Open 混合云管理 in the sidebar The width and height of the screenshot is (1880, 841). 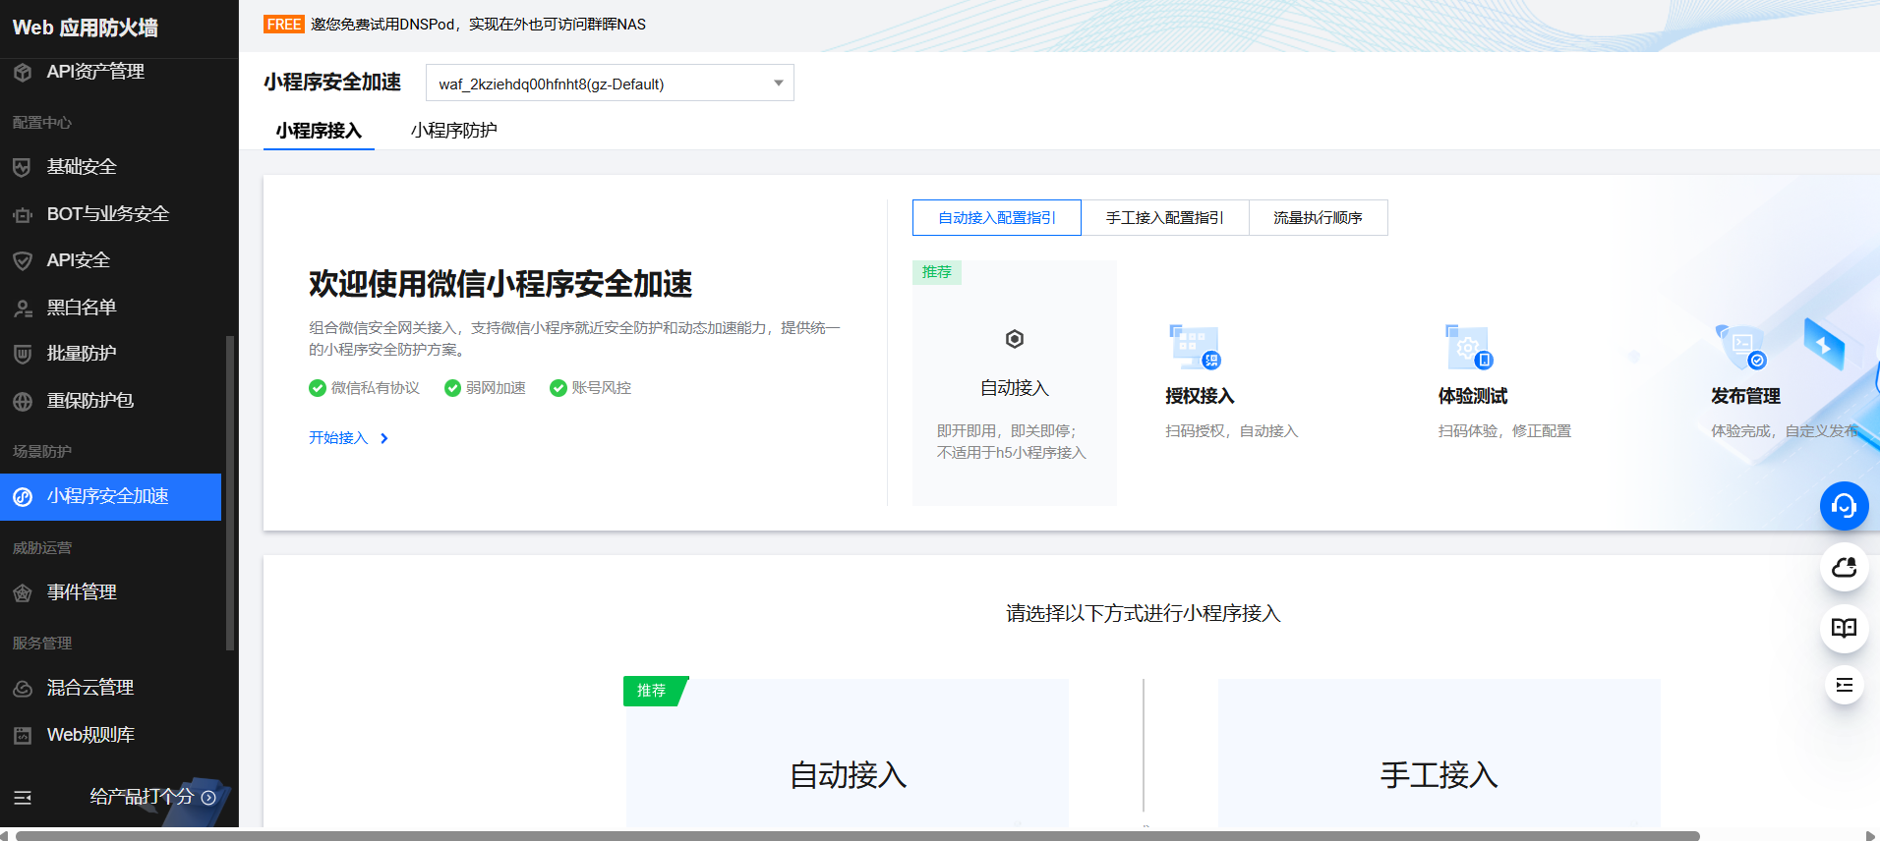pos(110,688)
